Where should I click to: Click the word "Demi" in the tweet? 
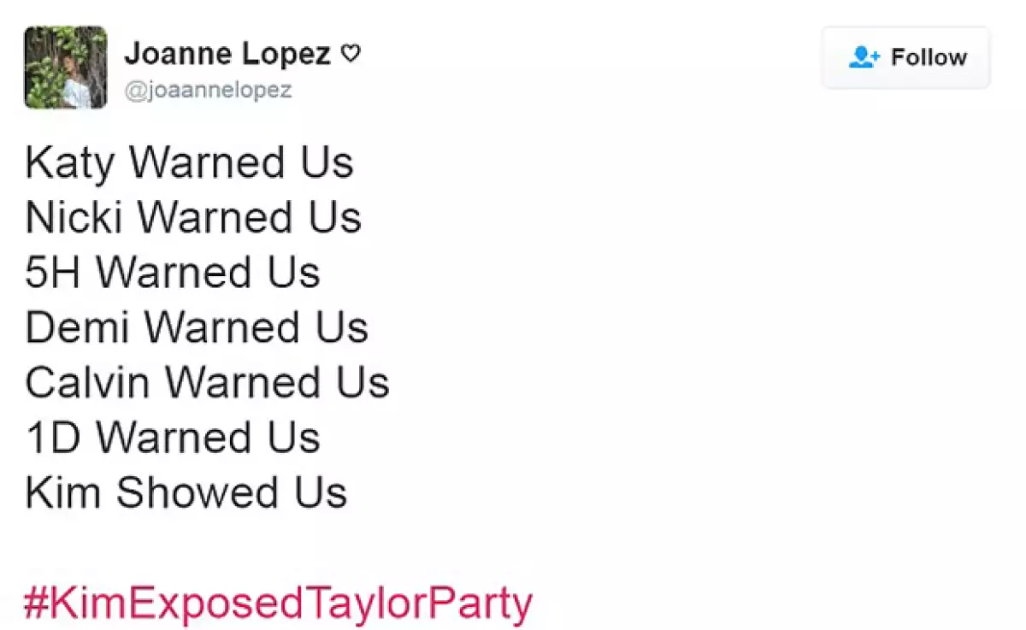click(x=78, y=327)
